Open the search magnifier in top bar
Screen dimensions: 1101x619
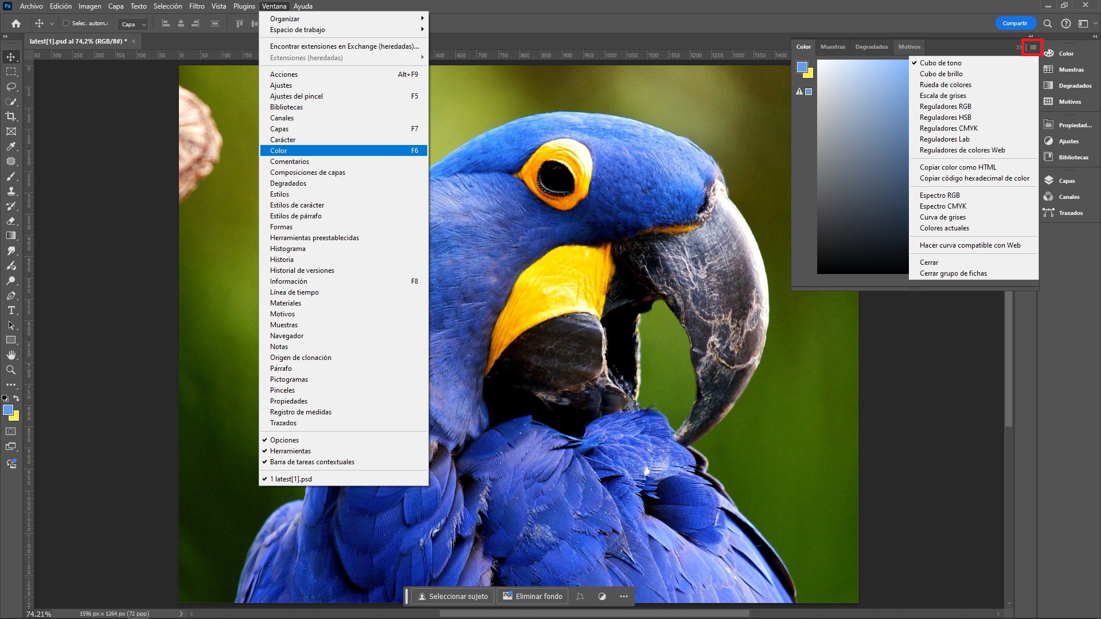(1048, 23)
